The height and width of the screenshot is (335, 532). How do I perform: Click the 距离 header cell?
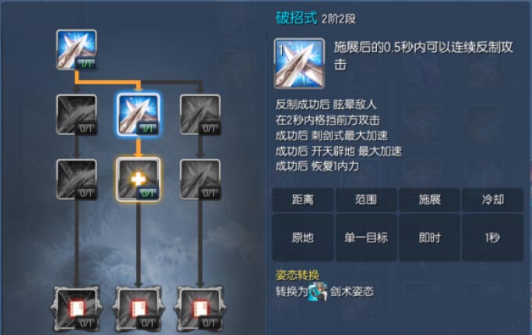click(303, 199)
